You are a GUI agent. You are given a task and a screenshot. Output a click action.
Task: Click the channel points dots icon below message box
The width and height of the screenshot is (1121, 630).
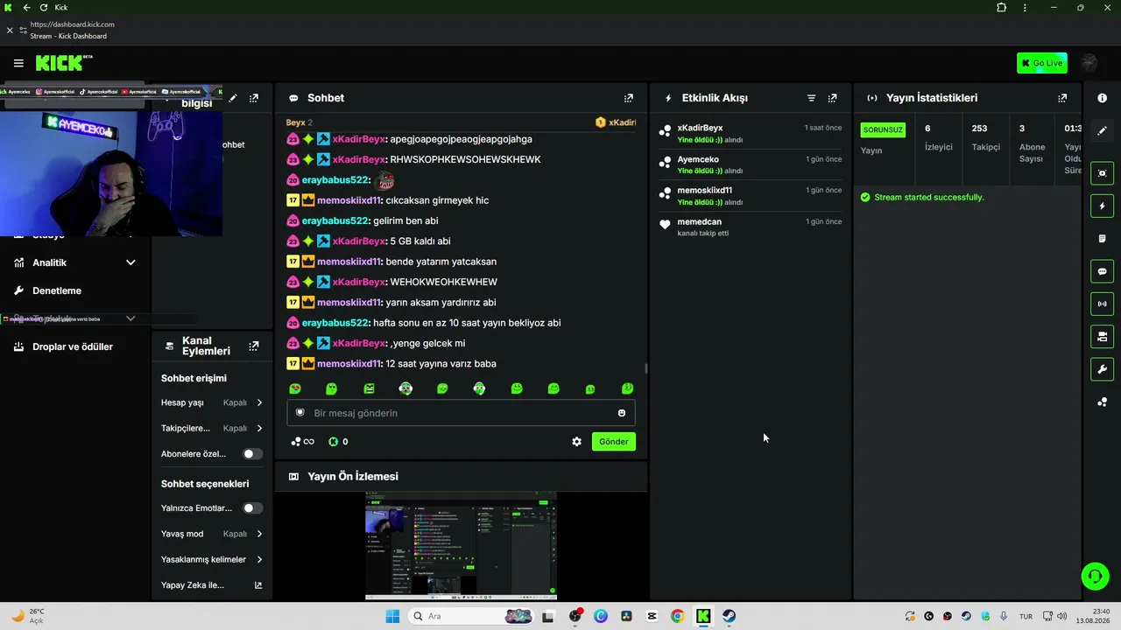(x=296, y=442)
